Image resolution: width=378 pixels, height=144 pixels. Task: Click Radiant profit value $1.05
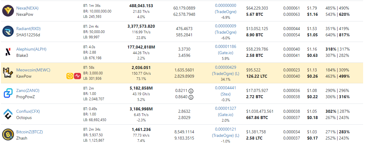pos(312,35)
